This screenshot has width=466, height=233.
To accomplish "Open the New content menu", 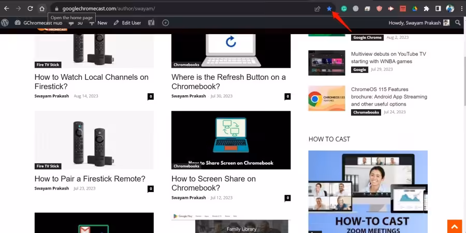I will [98, 23].
